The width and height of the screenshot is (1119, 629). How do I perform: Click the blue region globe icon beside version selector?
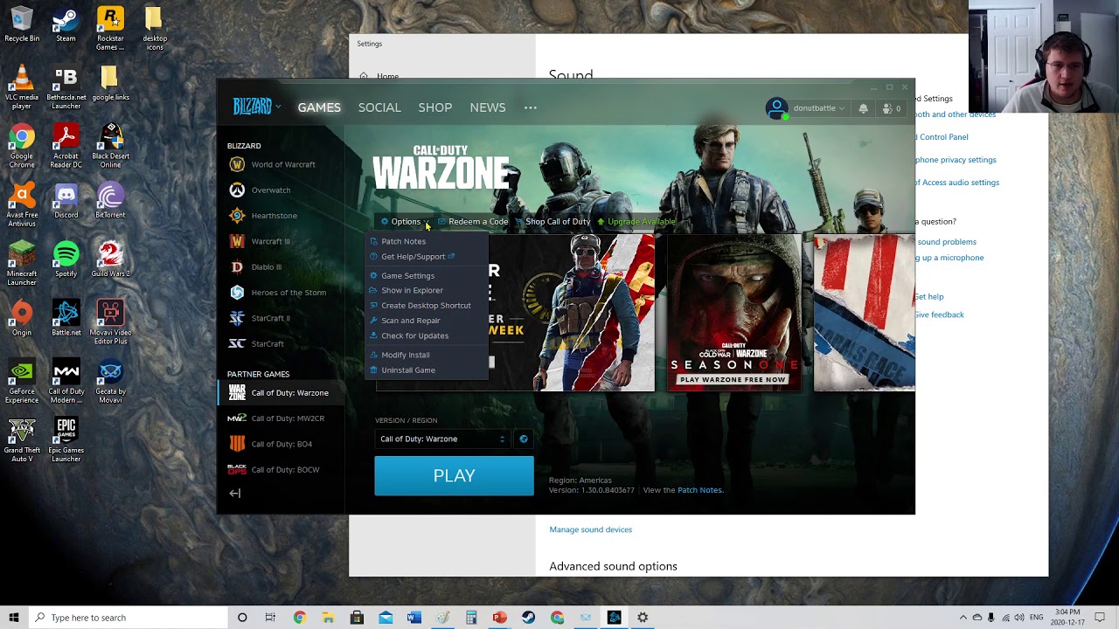[x=524, y=439]
